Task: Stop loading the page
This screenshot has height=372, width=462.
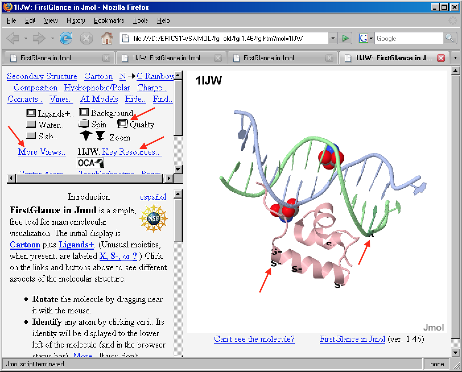Action: tap(86, 38)
